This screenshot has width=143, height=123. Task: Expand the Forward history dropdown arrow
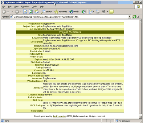(x=21, y=12)
